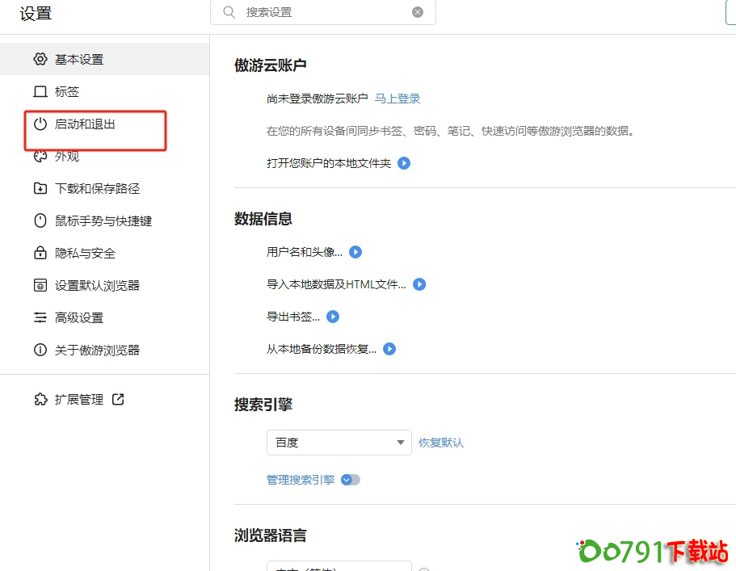
Task: Click the mouse icon for 鼠标手势与快捷键
Action: [40, 221]
